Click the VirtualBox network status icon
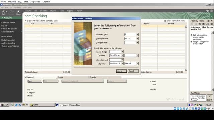The image size is (214, 120). pos(184,109)
